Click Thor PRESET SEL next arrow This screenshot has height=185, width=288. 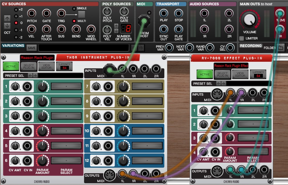point(35,75)
